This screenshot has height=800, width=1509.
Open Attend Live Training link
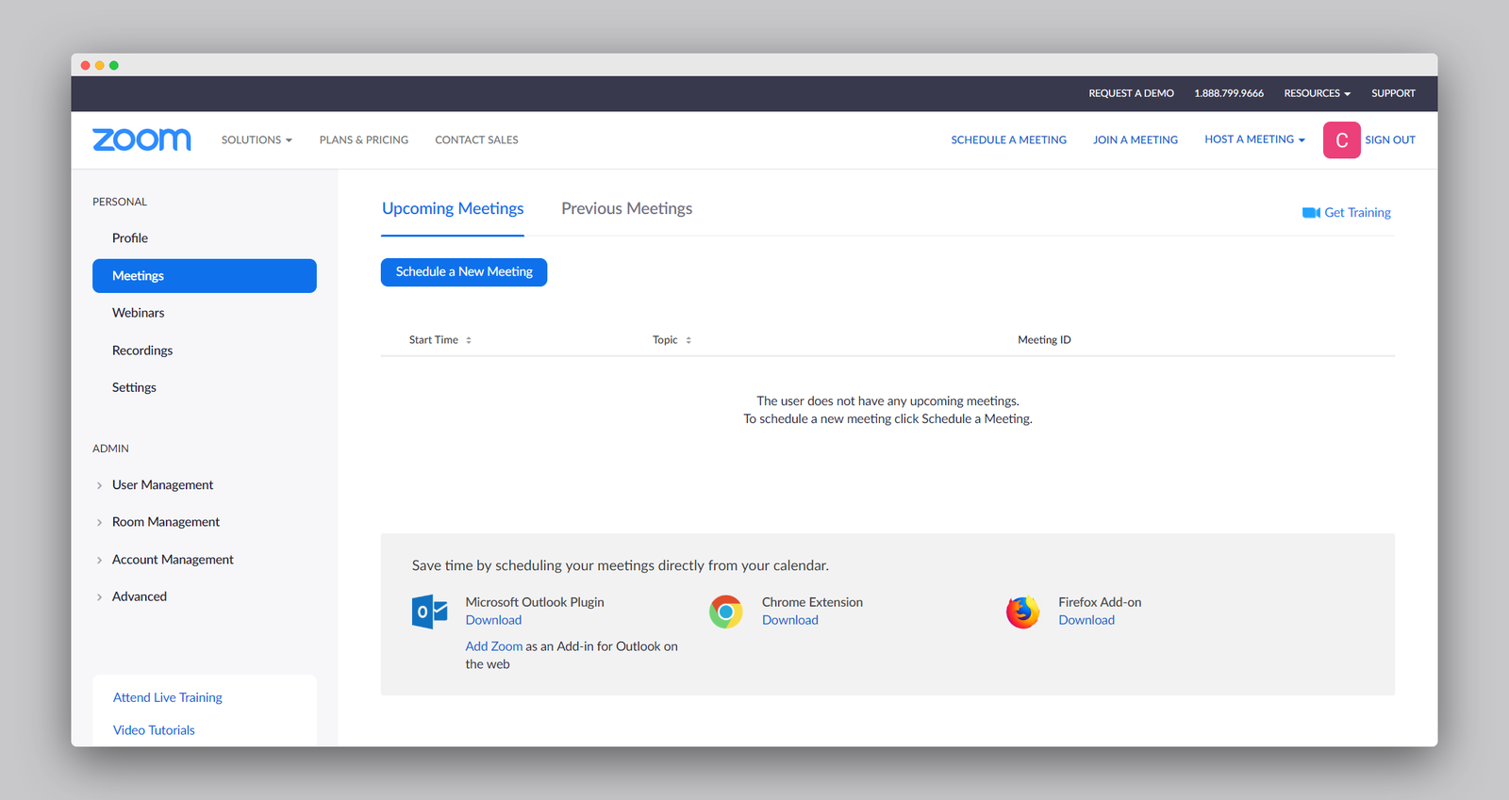(x=168, y=697)
